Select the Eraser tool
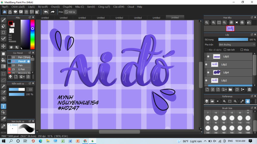Image resolution: width=257 pixels, height=144 pixels. (x=4, y=26)
